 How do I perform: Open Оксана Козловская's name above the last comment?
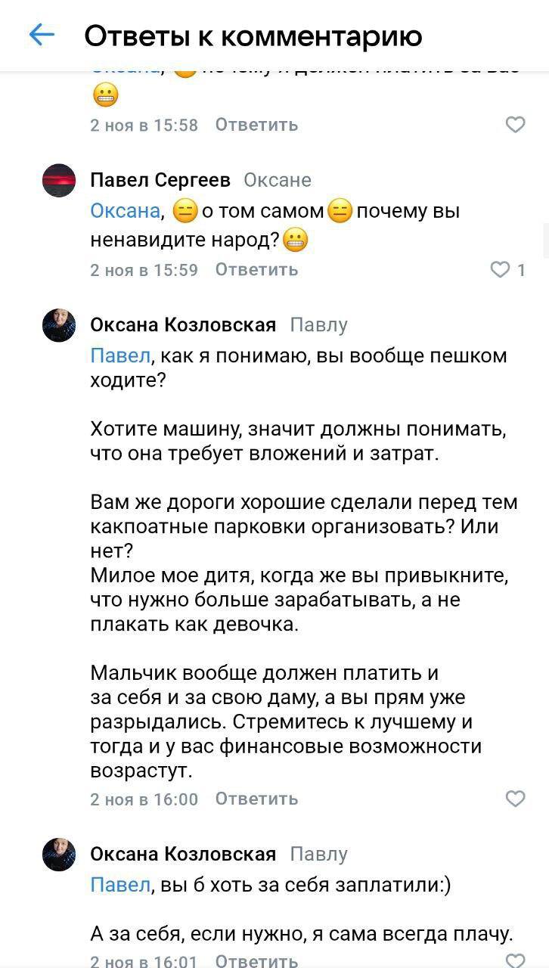pyautogui.click(x=183, y=855)
